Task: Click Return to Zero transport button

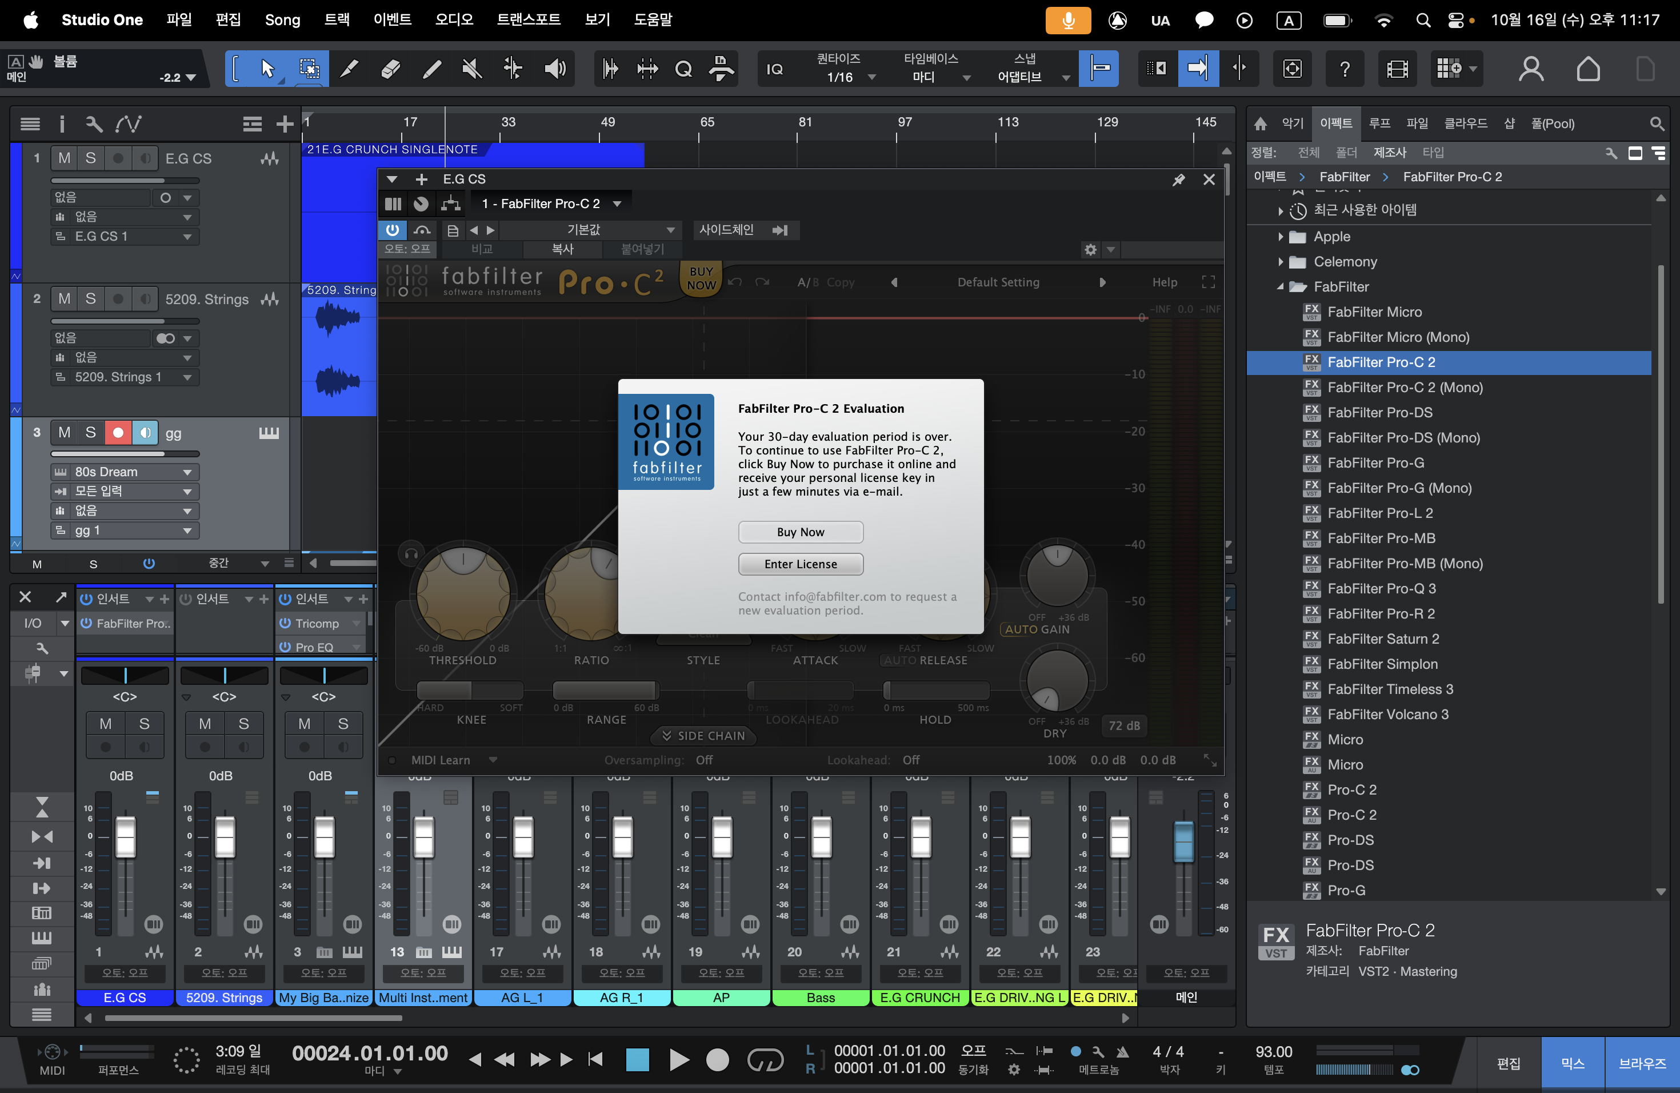Action: (x=595, y=1059)
